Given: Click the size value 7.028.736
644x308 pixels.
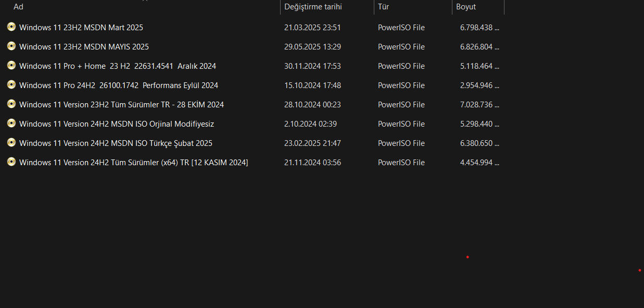Looking at the screenshot, I should (x=479, y=105).
